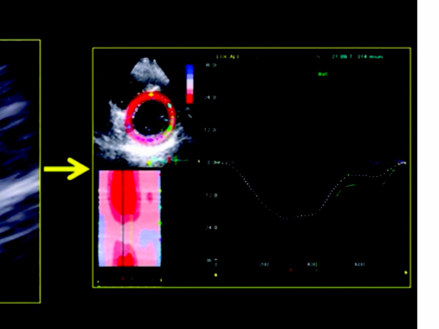Viewport: 439px width, 329px height.
Task: Click the yellow arrow pointing to the strain panel
Action: pos(66,168)
